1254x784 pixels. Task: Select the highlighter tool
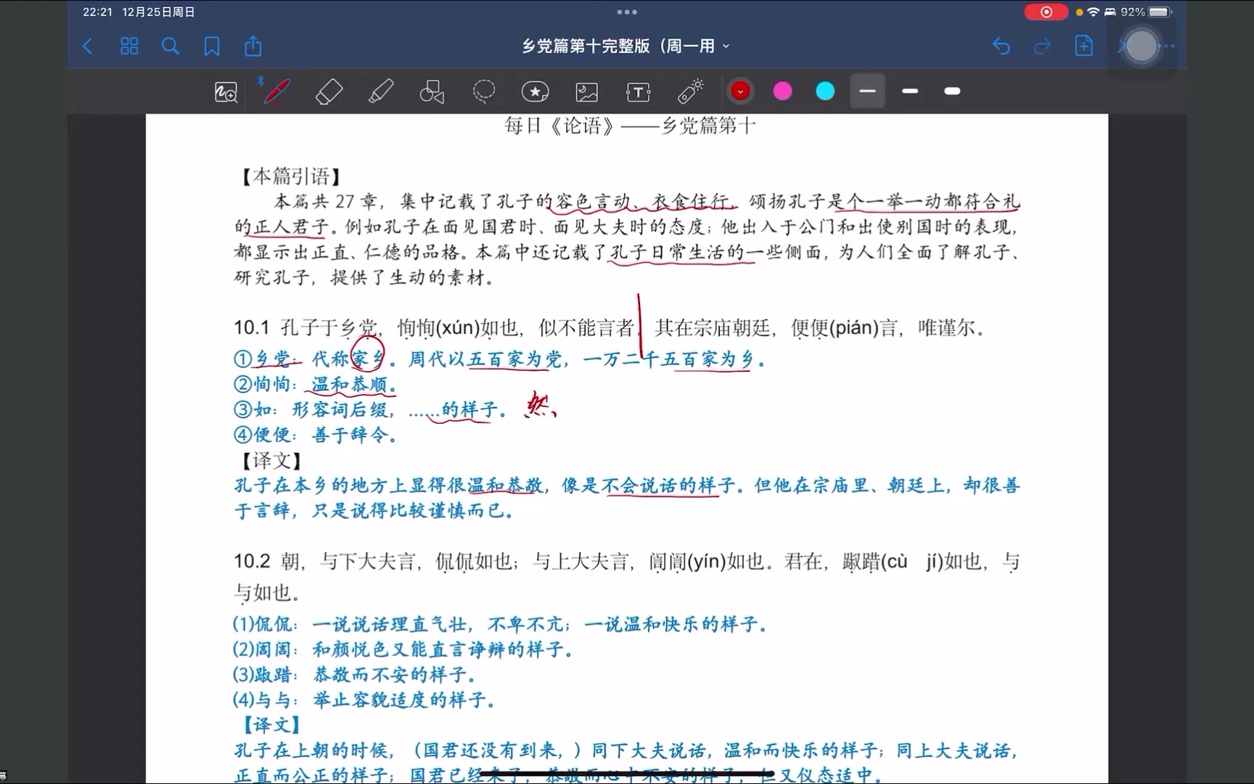point(381,91)
